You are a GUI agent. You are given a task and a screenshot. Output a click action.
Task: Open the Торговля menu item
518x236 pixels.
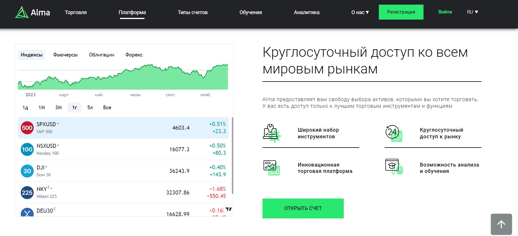(x=76, y=12)
